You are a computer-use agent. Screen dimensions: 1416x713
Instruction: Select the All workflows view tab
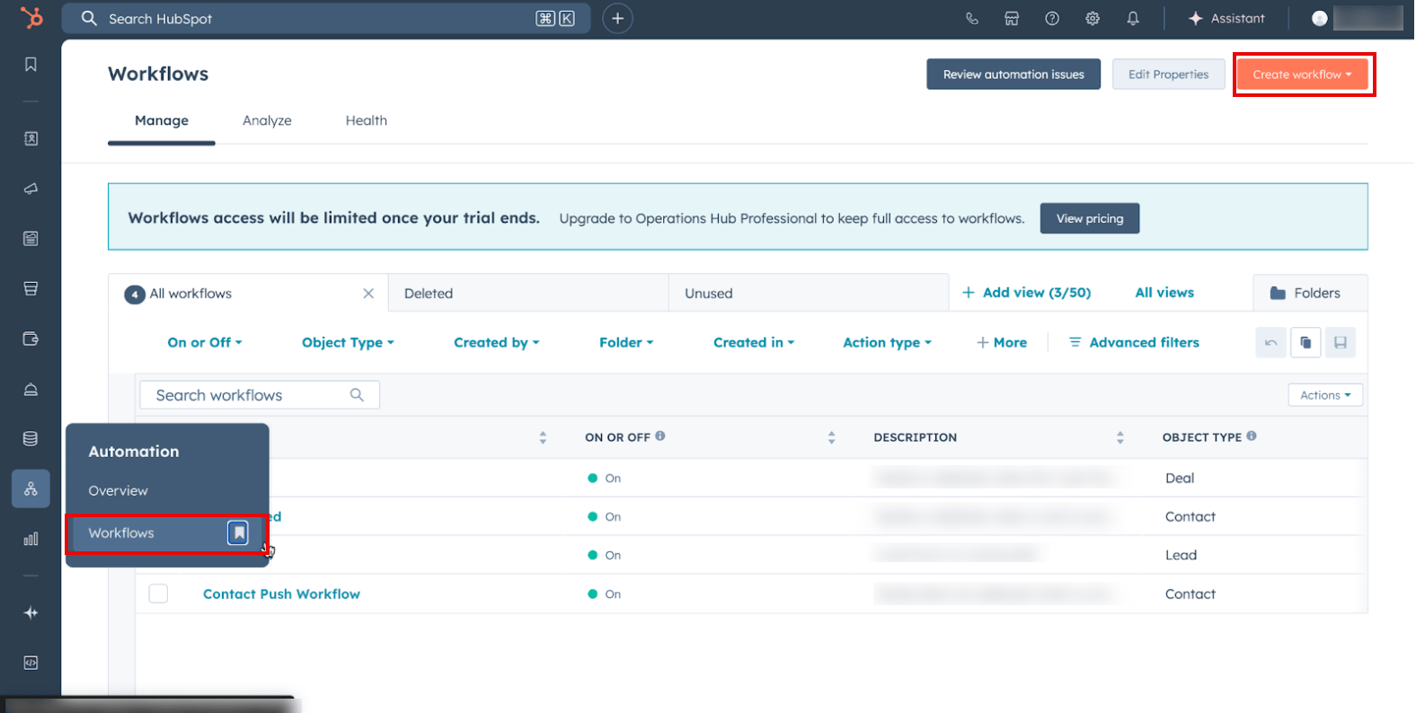[248, 294]
